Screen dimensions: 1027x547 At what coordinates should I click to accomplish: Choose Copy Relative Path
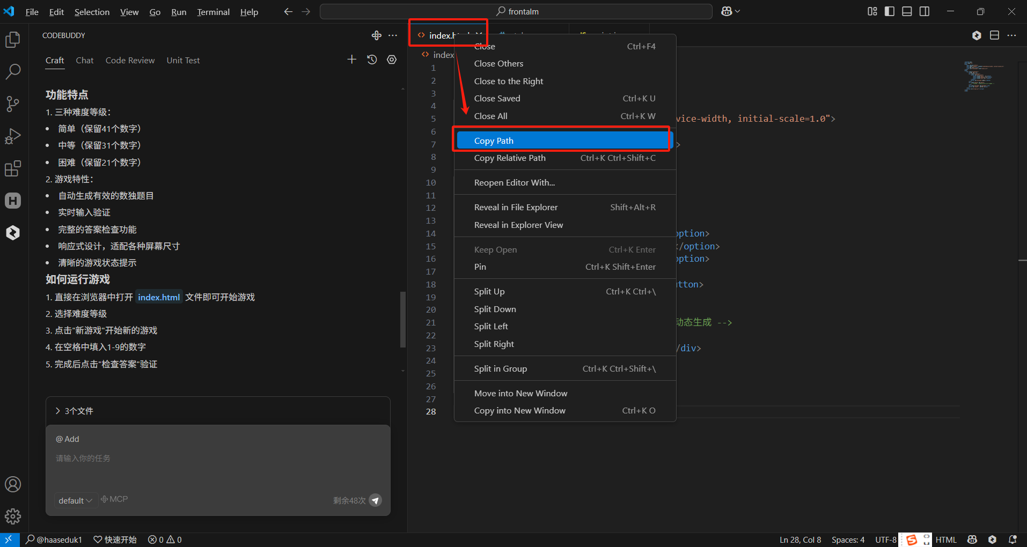click(x=564, y=158)
